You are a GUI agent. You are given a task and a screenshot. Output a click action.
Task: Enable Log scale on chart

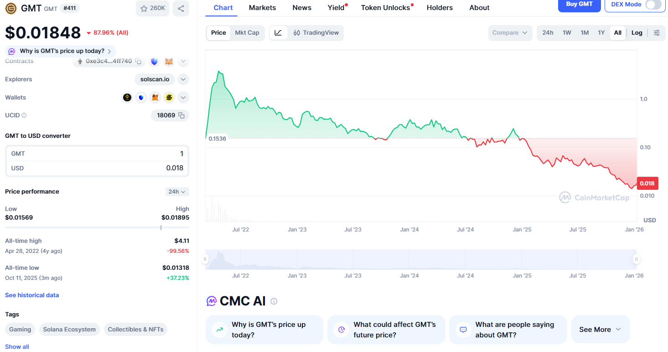(637, 33)
